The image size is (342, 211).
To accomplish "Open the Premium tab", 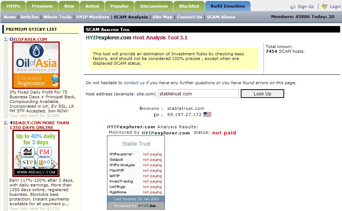I will tap(42, 6).
